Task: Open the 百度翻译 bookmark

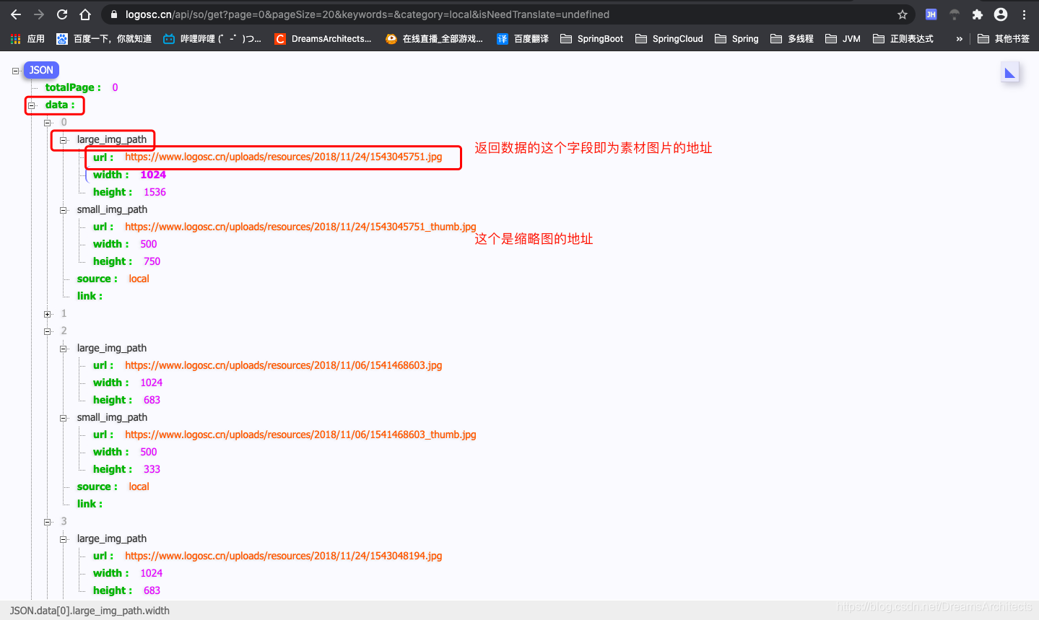Action: 523,39
